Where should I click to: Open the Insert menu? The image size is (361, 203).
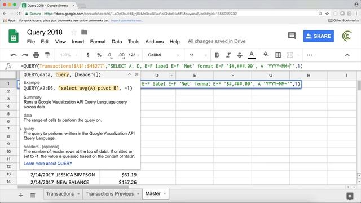pos(78,42)
